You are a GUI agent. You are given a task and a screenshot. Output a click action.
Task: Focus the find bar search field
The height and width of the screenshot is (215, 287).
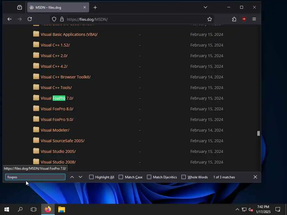point(35,177)
